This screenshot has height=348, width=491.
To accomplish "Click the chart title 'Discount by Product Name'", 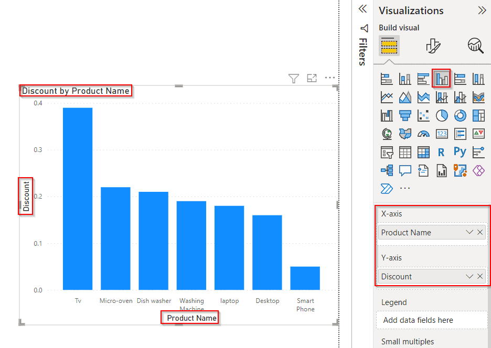I will [x=76, y=91].
